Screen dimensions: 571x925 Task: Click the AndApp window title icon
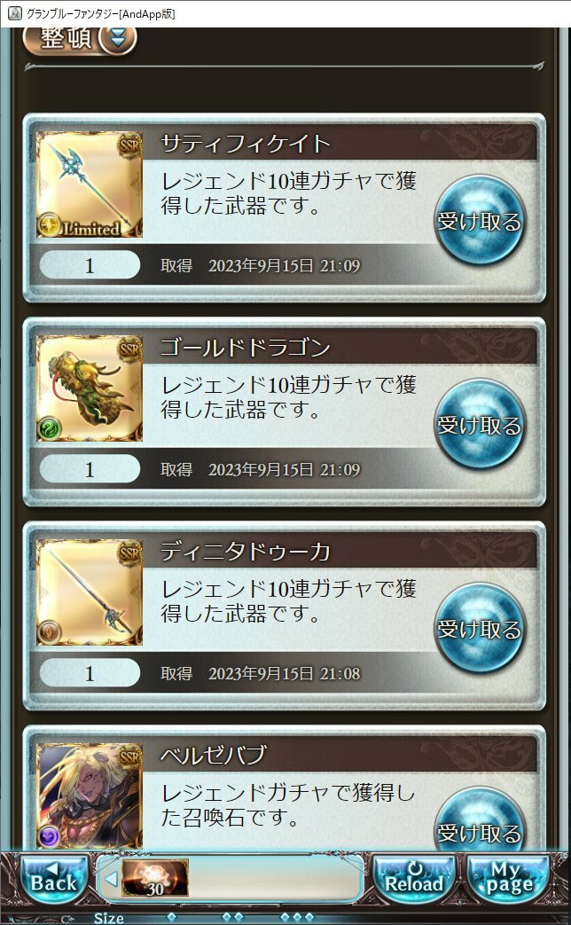14,13
